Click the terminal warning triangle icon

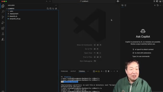point(99,71)
